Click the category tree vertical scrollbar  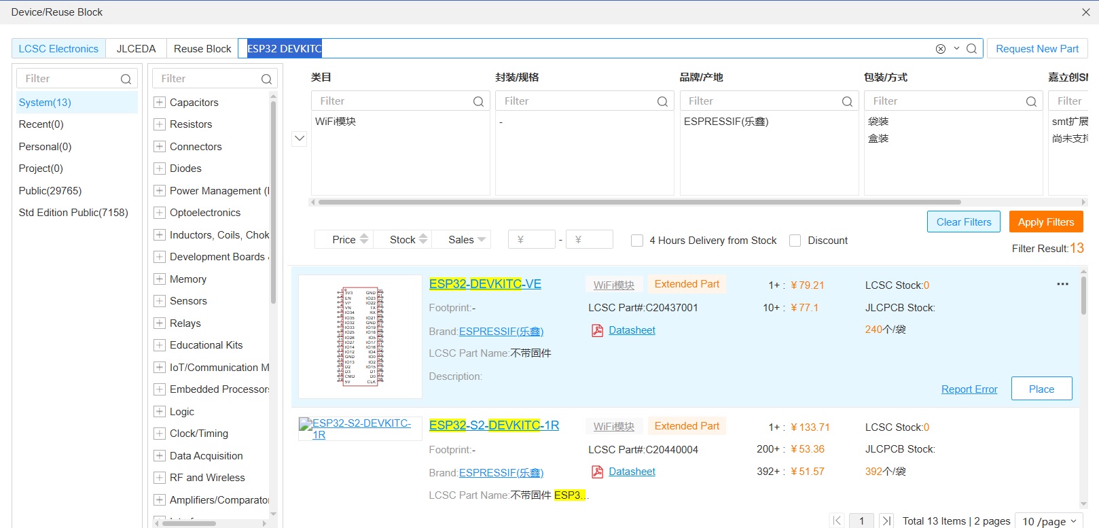point(273,203)
